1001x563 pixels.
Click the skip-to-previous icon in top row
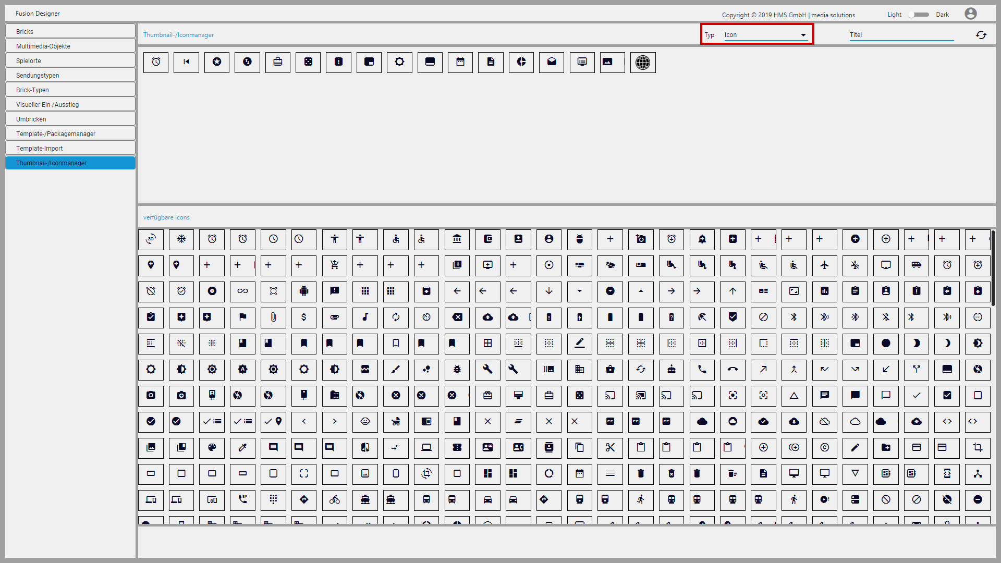click(186, 62)
